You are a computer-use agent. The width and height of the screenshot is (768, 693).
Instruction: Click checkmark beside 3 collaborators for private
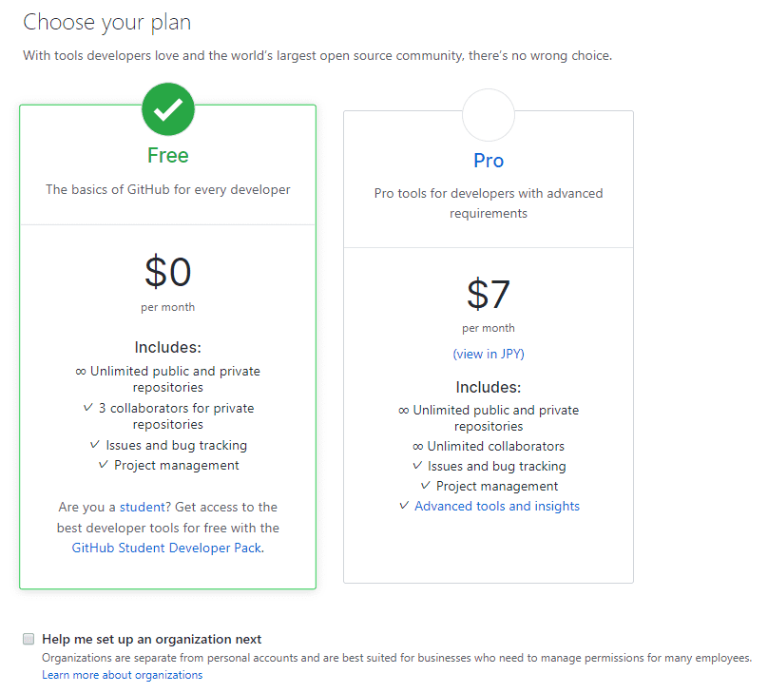pos(88,408)
